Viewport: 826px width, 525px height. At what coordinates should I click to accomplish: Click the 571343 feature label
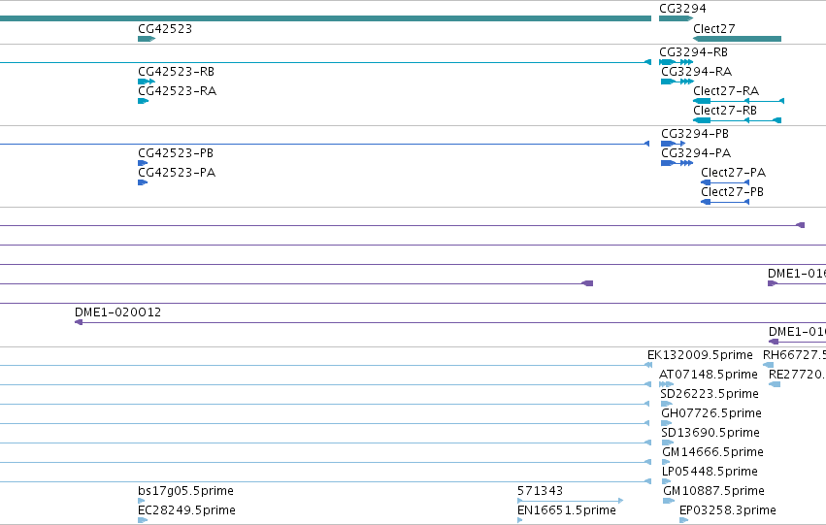click(x=540, y=491)
